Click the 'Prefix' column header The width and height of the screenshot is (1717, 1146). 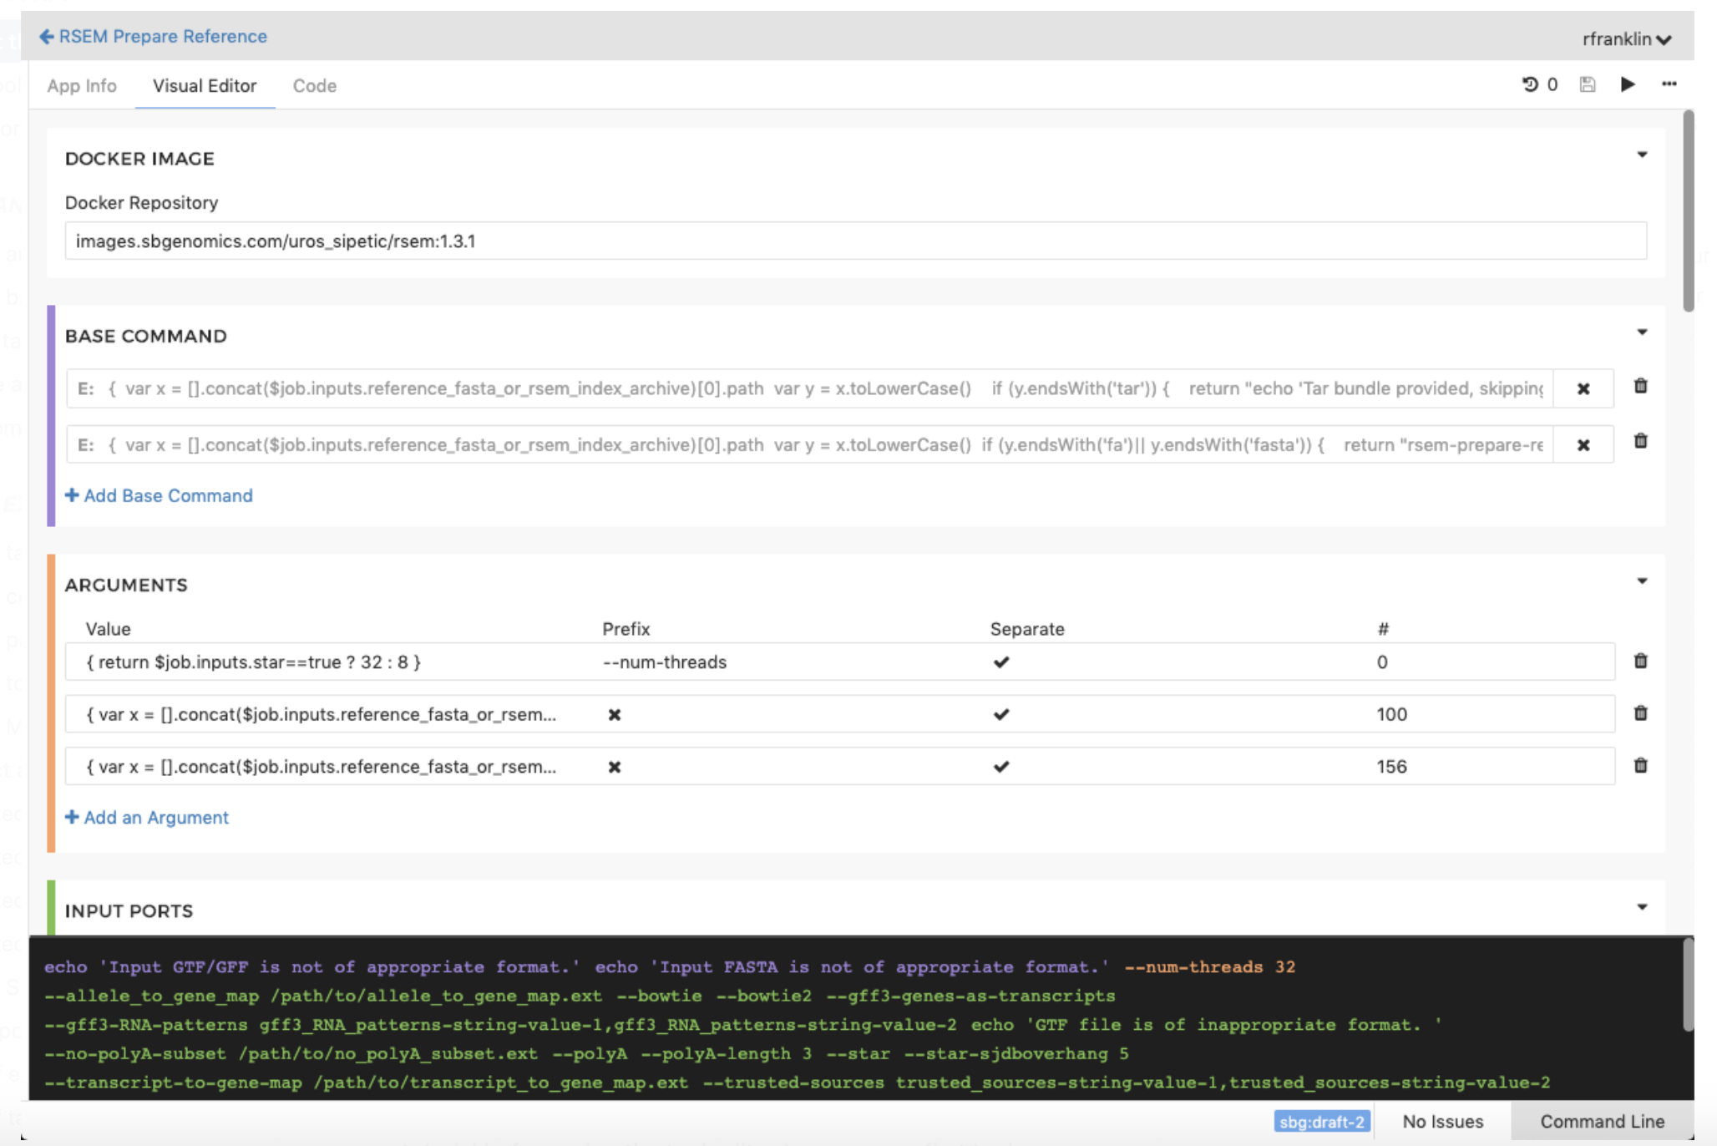pos(626,629)
